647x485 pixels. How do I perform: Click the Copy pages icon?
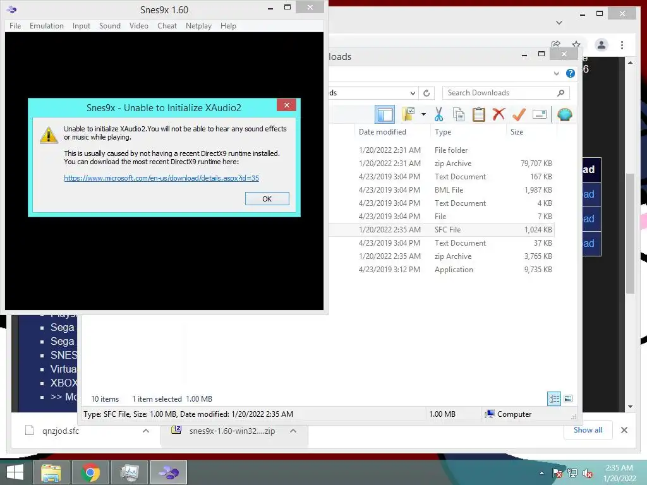pyautogui.click(x=459, y=114)
